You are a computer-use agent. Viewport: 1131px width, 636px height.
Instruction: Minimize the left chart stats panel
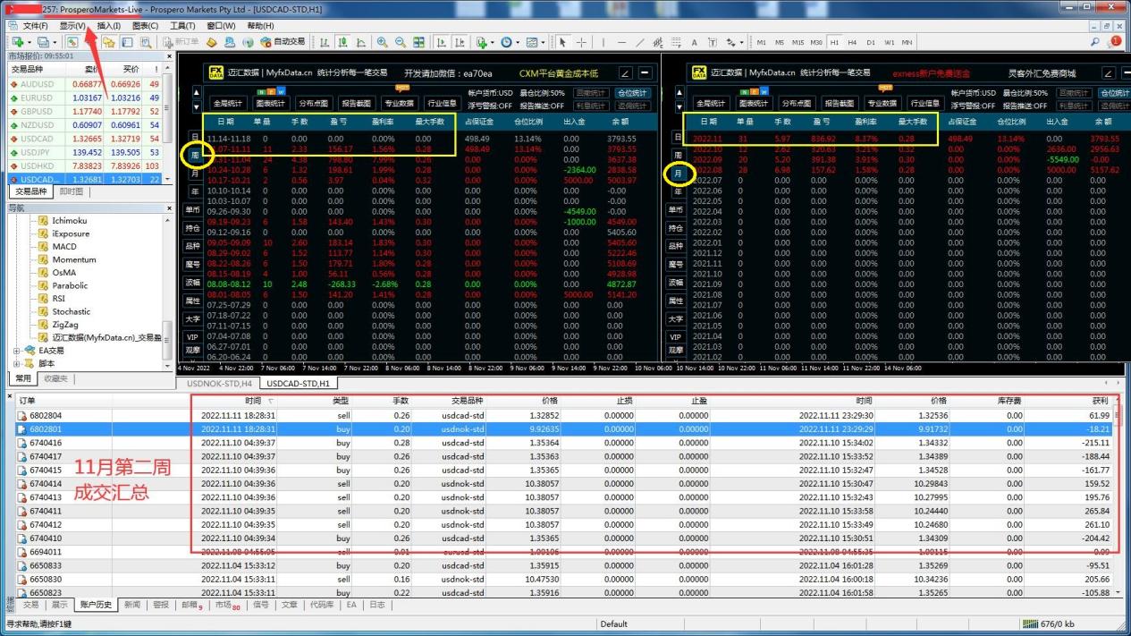[x=644, y=73]
